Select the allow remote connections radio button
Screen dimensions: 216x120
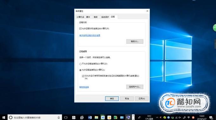(80, 70)
